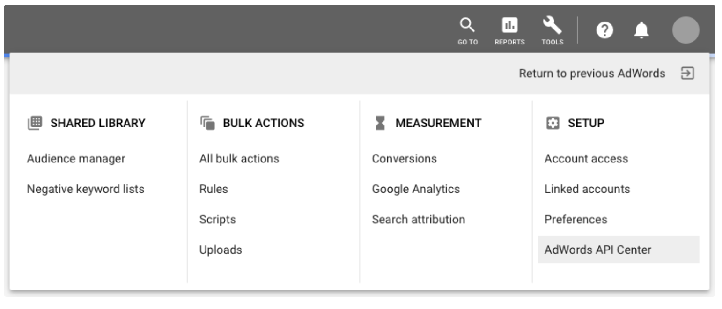Image resolution: width=722 pixels, height=309 pixels.
Task: Select Audience manager
Action: pyautogui.click(x=76, y=159)
